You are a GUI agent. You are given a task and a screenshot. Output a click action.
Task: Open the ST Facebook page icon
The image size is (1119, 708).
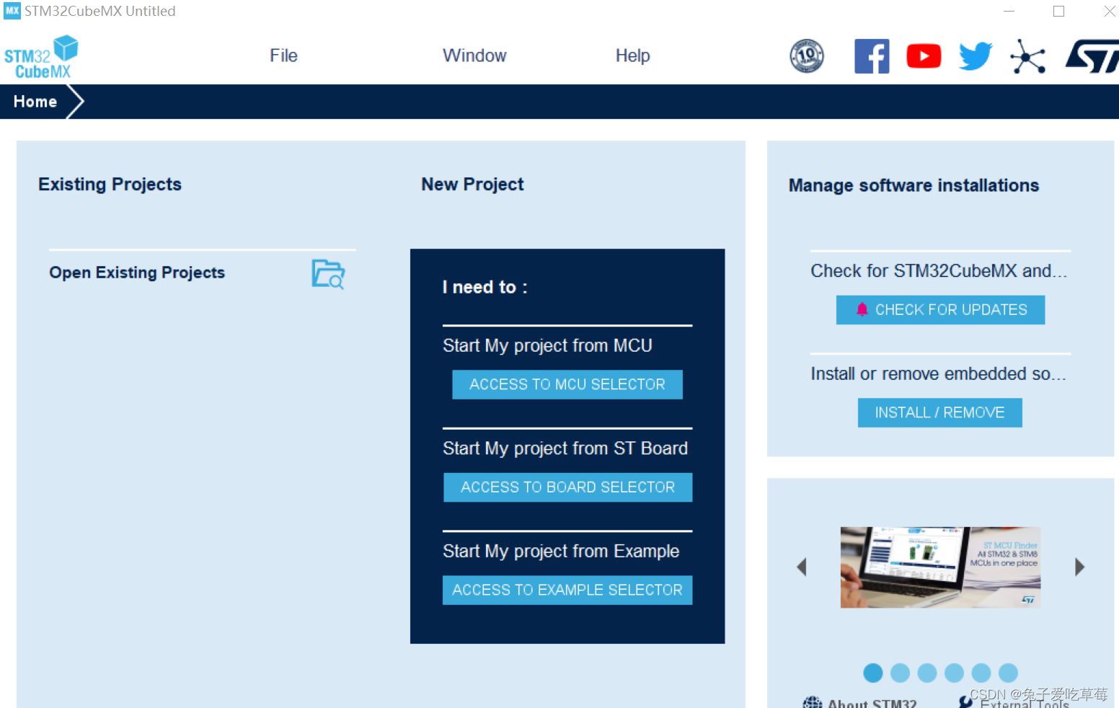click(872, 56)
